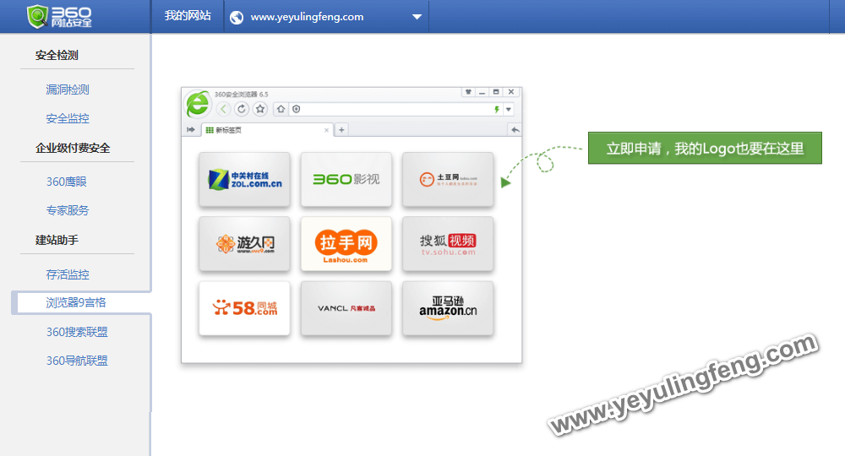845x456 pixels.
Task: Minimize the 360 browser window
Action: pyautogui.click(x=482, y=92)
